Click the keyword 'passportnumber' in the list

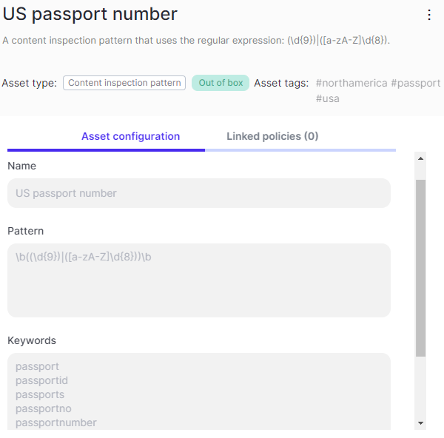click(x=56, y=422)
